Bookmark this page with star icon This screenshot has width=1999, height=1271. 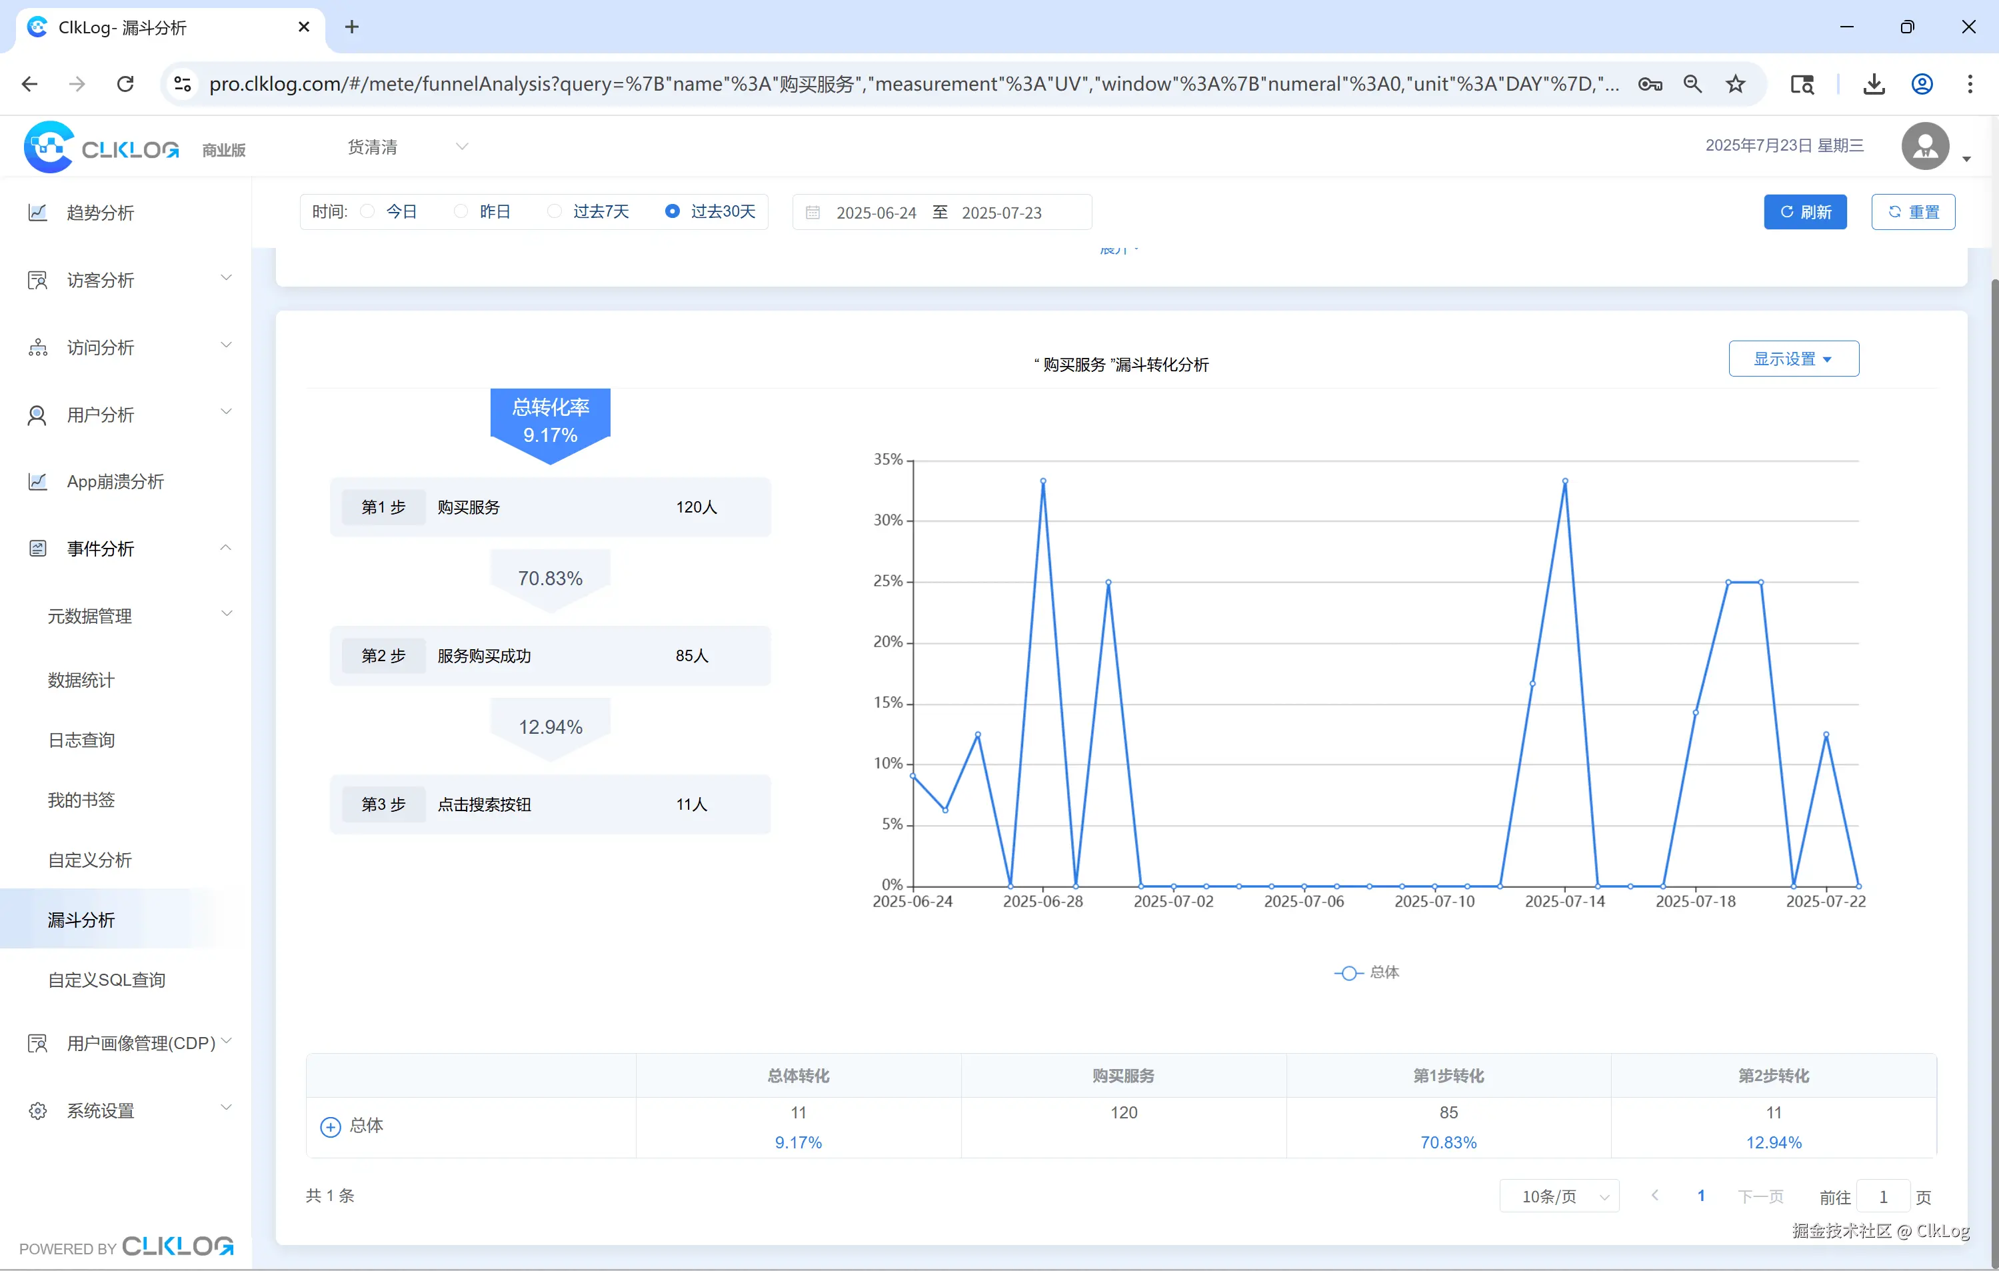(1735, 84)
